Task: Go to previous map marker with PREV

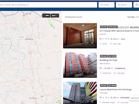Action: click(46, 16)
